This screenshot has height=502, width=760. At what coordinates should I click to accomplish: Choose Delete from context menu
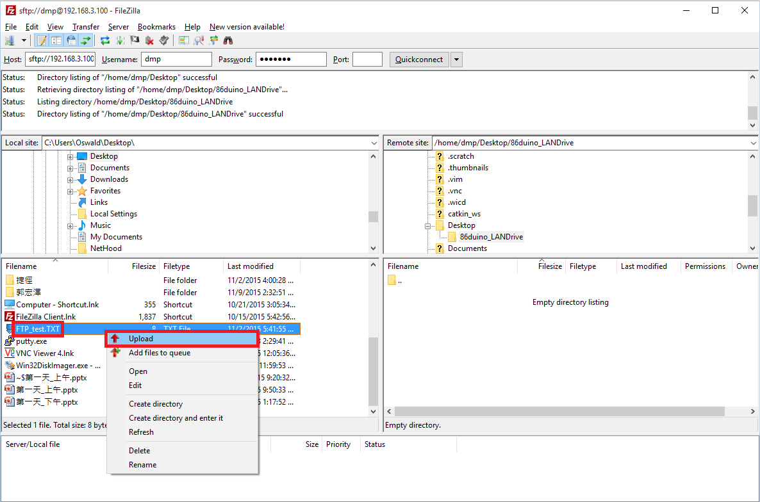click(x=182, y=451)
